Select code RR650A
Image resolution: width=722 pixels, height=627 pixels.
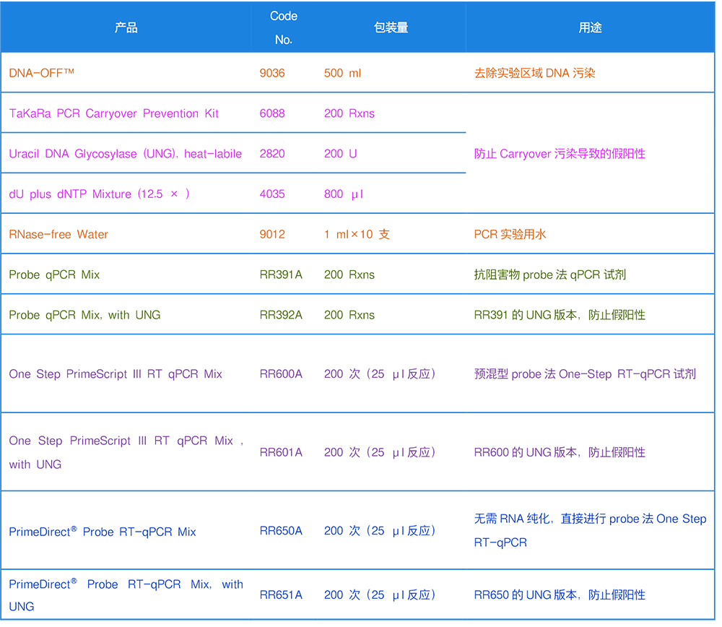281,531
